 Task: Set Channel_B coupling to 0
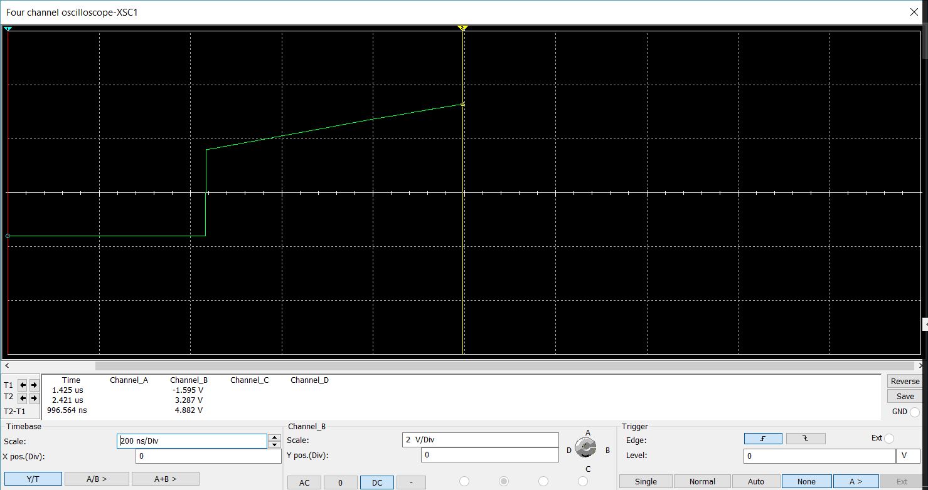click(340, 482)
